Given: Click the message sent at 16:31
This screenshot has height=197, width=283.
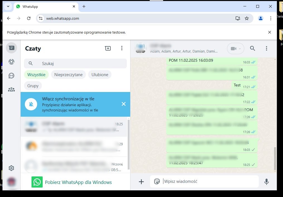Looking at the screenshot, I should tap(212, 73).
